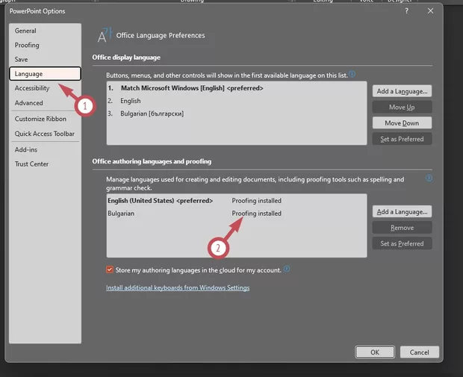Image resolution: width=463 pixels, height=377 pixels.
Task: Switch to the Proofing category
Action: tap(27, 46)
